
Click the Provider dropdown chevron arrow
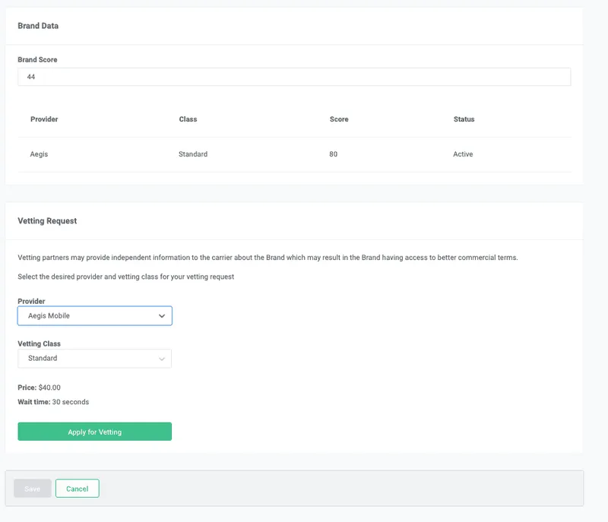(x=161, y=315)
